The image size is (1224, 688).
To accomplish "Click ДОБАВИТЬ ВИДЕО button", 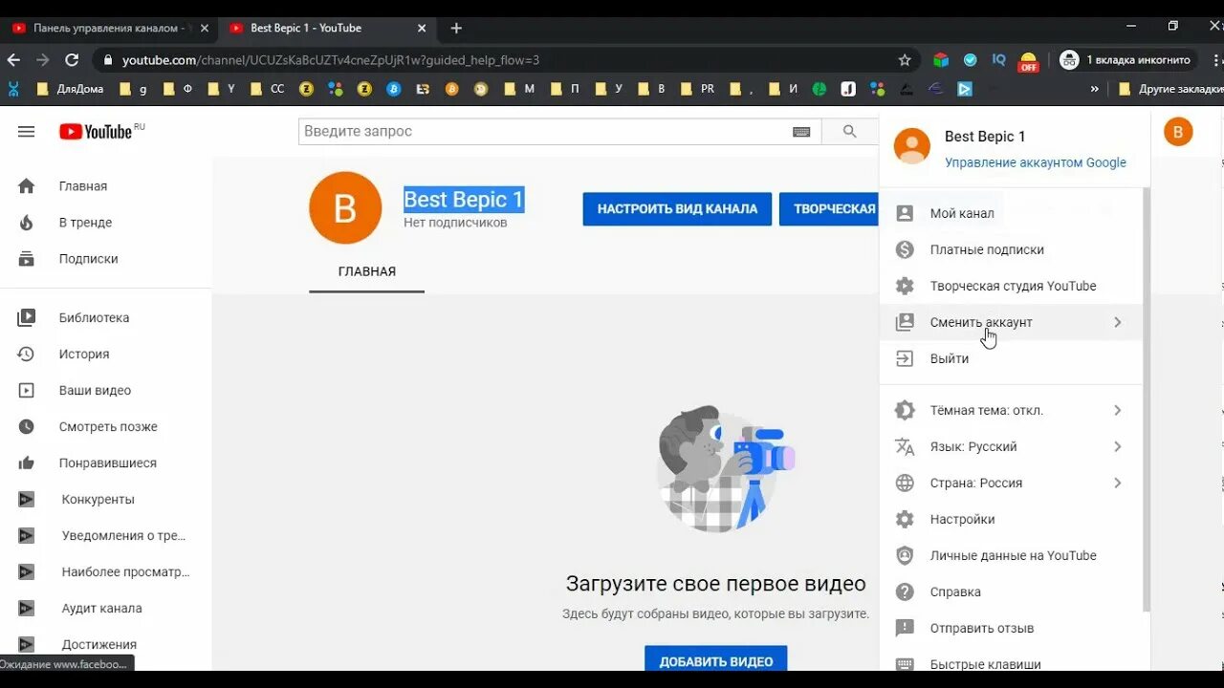I will [x=715, y=660].
